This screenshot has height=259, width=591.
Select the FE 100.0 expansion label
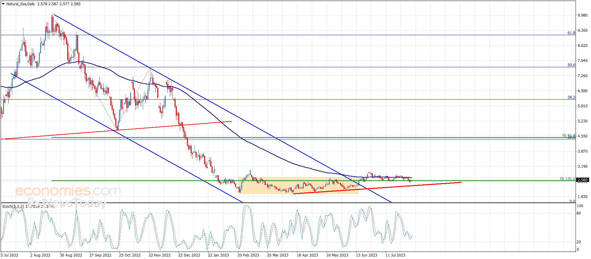568,179
